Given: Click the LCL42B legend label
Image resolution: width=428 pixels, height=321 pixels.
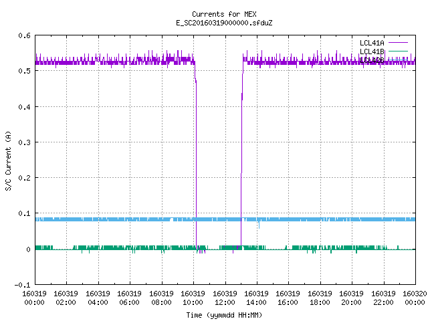Looking at the screenshot, I should (372, 60).
